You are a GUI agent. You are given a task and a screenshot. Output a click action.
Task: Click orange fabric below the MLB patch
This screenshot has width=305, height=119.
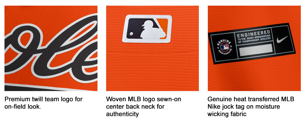152,68
